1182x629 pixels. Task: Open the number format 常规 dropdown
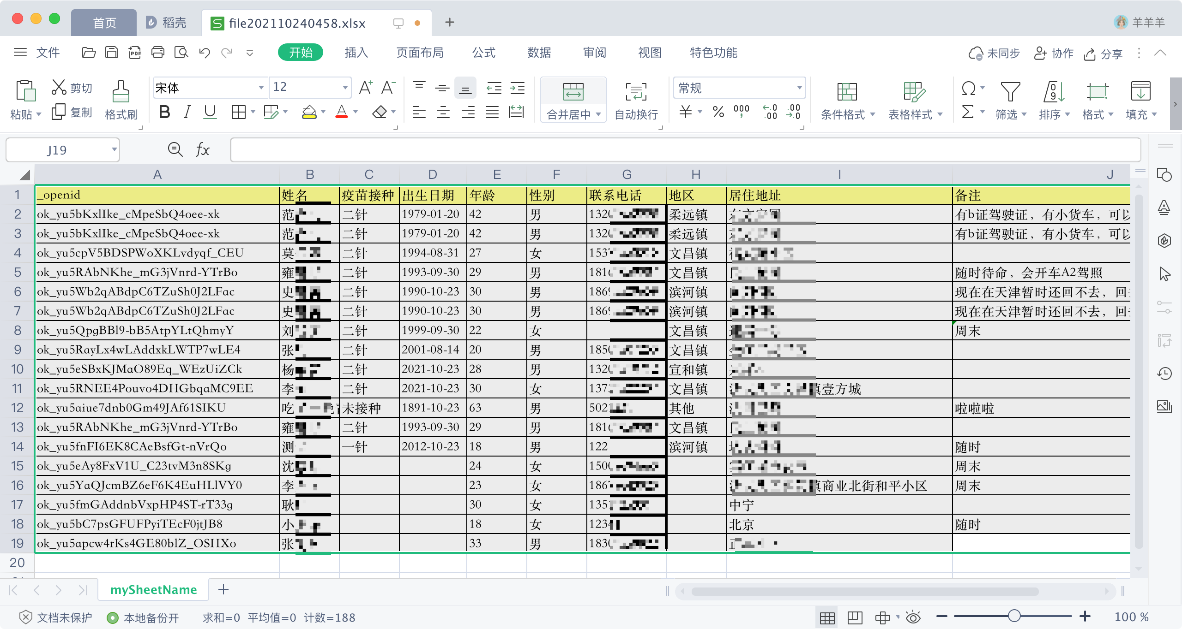799,88
